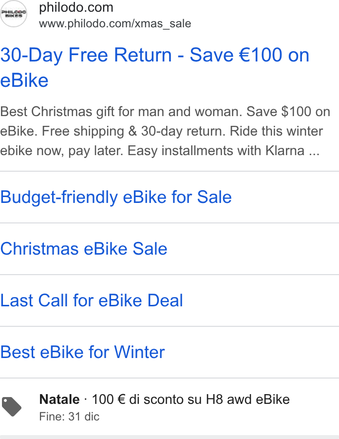Click "100 € di sconto su H8 awd eBike"
The width and height of the screenshot is (339, 439).
pyautogui.click(x=190, y=399)
